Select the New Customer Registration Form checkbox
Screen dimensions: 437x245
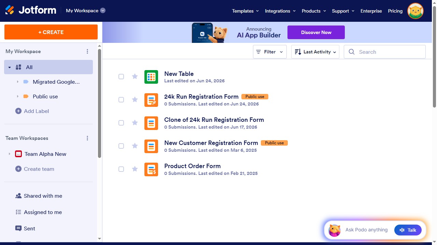(121, 146)
